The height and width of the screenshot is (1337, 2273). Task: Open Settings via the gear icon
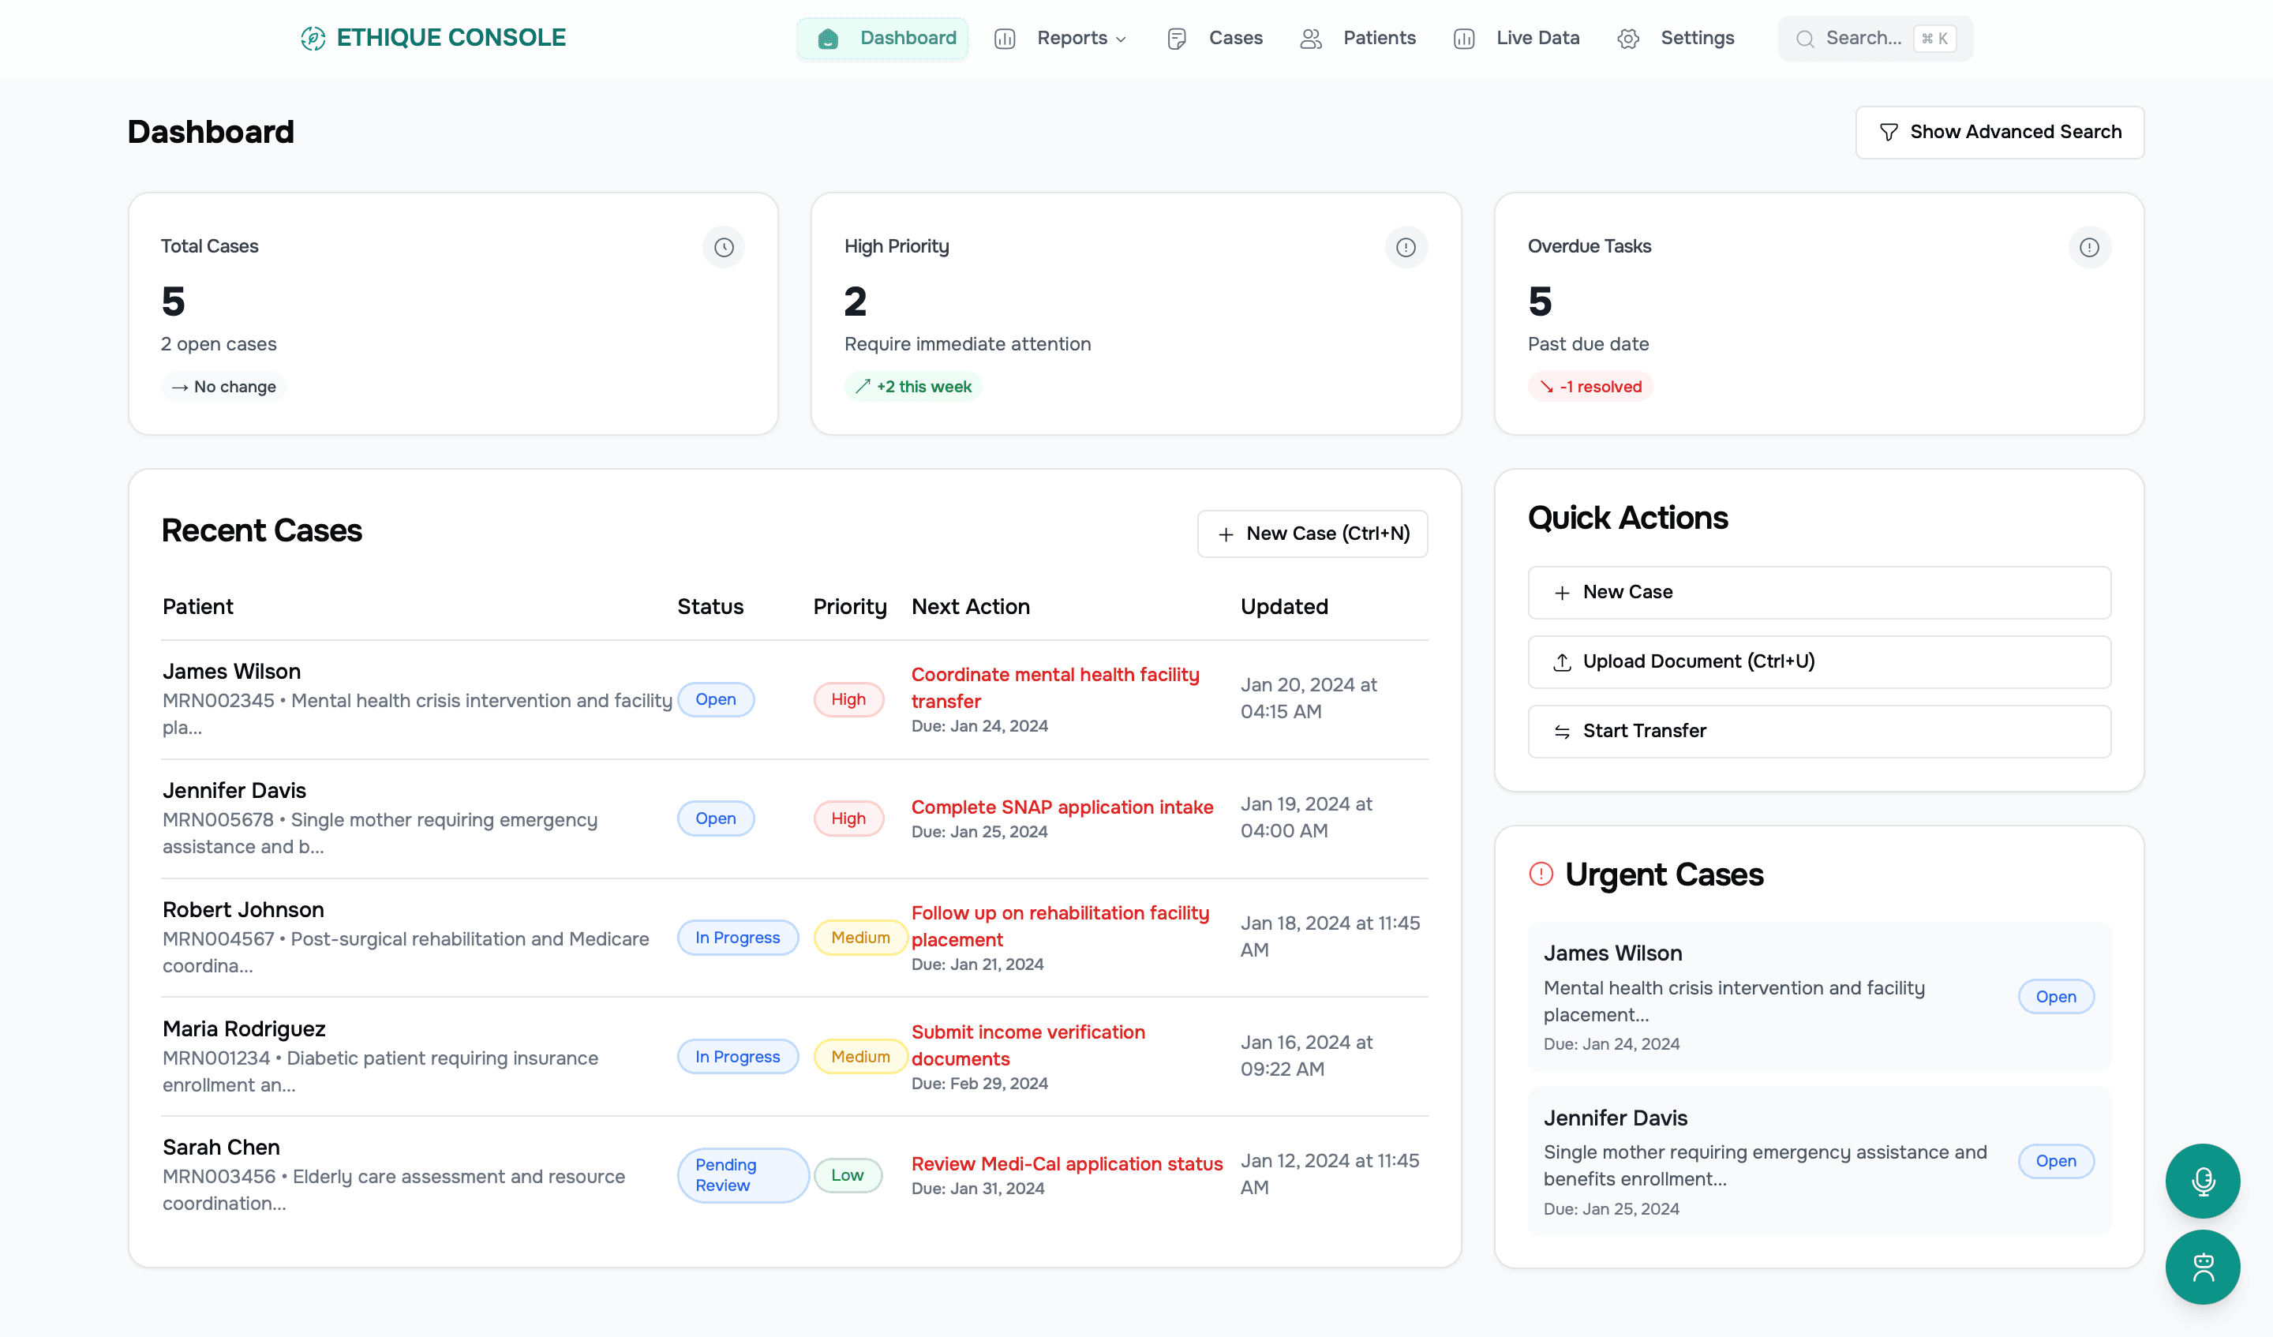(x=1628, y=38)
